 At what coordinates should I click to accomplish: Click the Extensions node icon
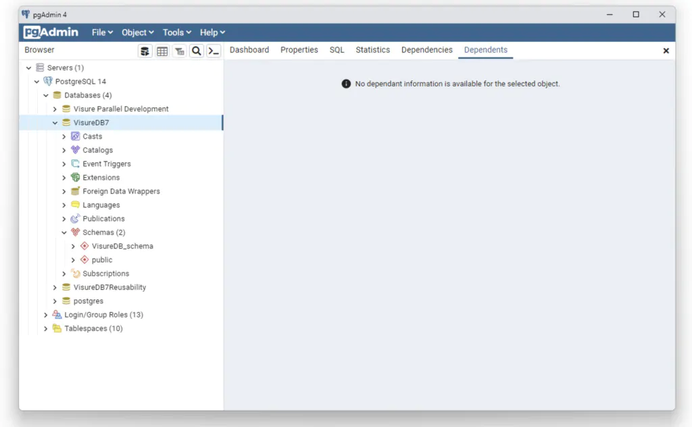pyautogui.click(x=76, y=177)
